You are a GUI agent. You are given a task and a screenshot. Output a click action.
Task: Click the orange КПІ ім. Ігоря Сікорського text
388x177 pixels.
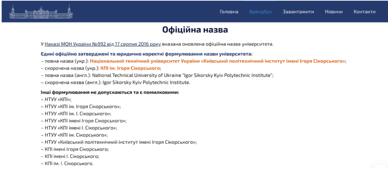point(130,68)
